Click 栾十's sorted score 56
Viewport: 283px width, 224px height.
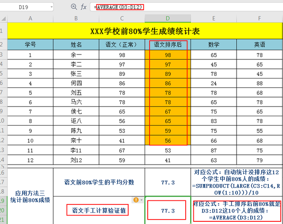pos(168,140)
